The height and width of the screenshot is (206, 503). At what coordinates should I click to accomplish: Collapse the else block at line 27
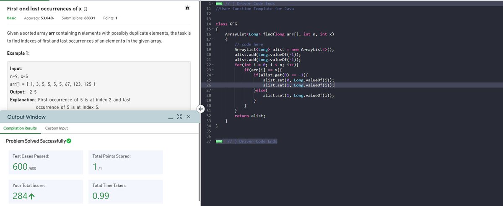tap(213, 90)
